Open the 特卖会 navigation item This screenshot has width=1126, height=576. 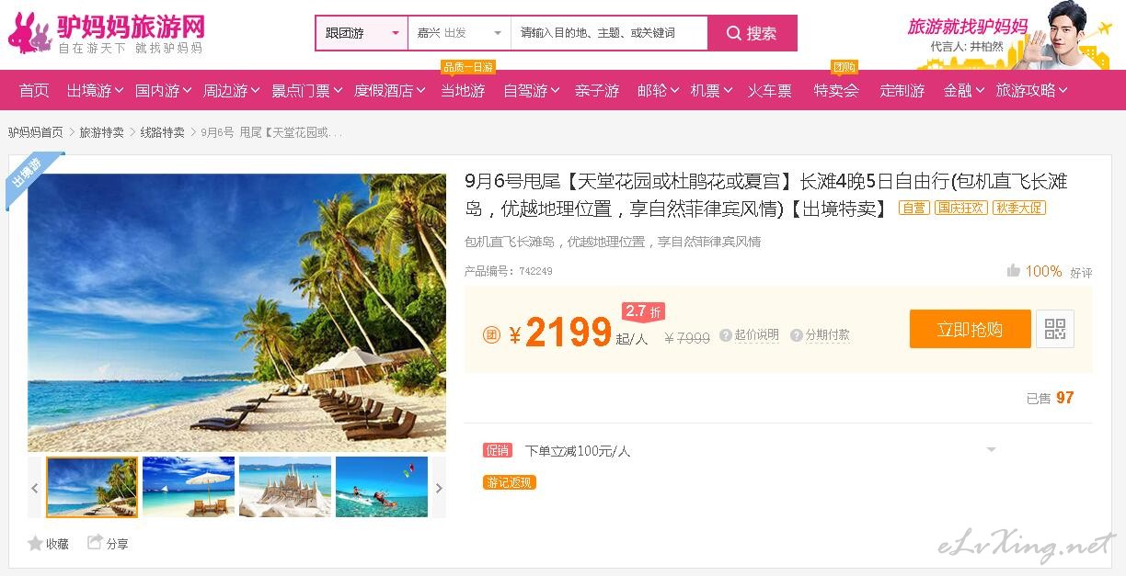[x=836, y=91]
